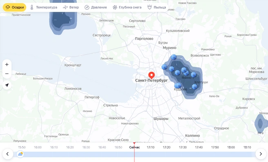Image resolution: width=268 pixels, height=162 pixels.
Task: Click the gauge icon beside Давление
Action: [x=87, y=7]
